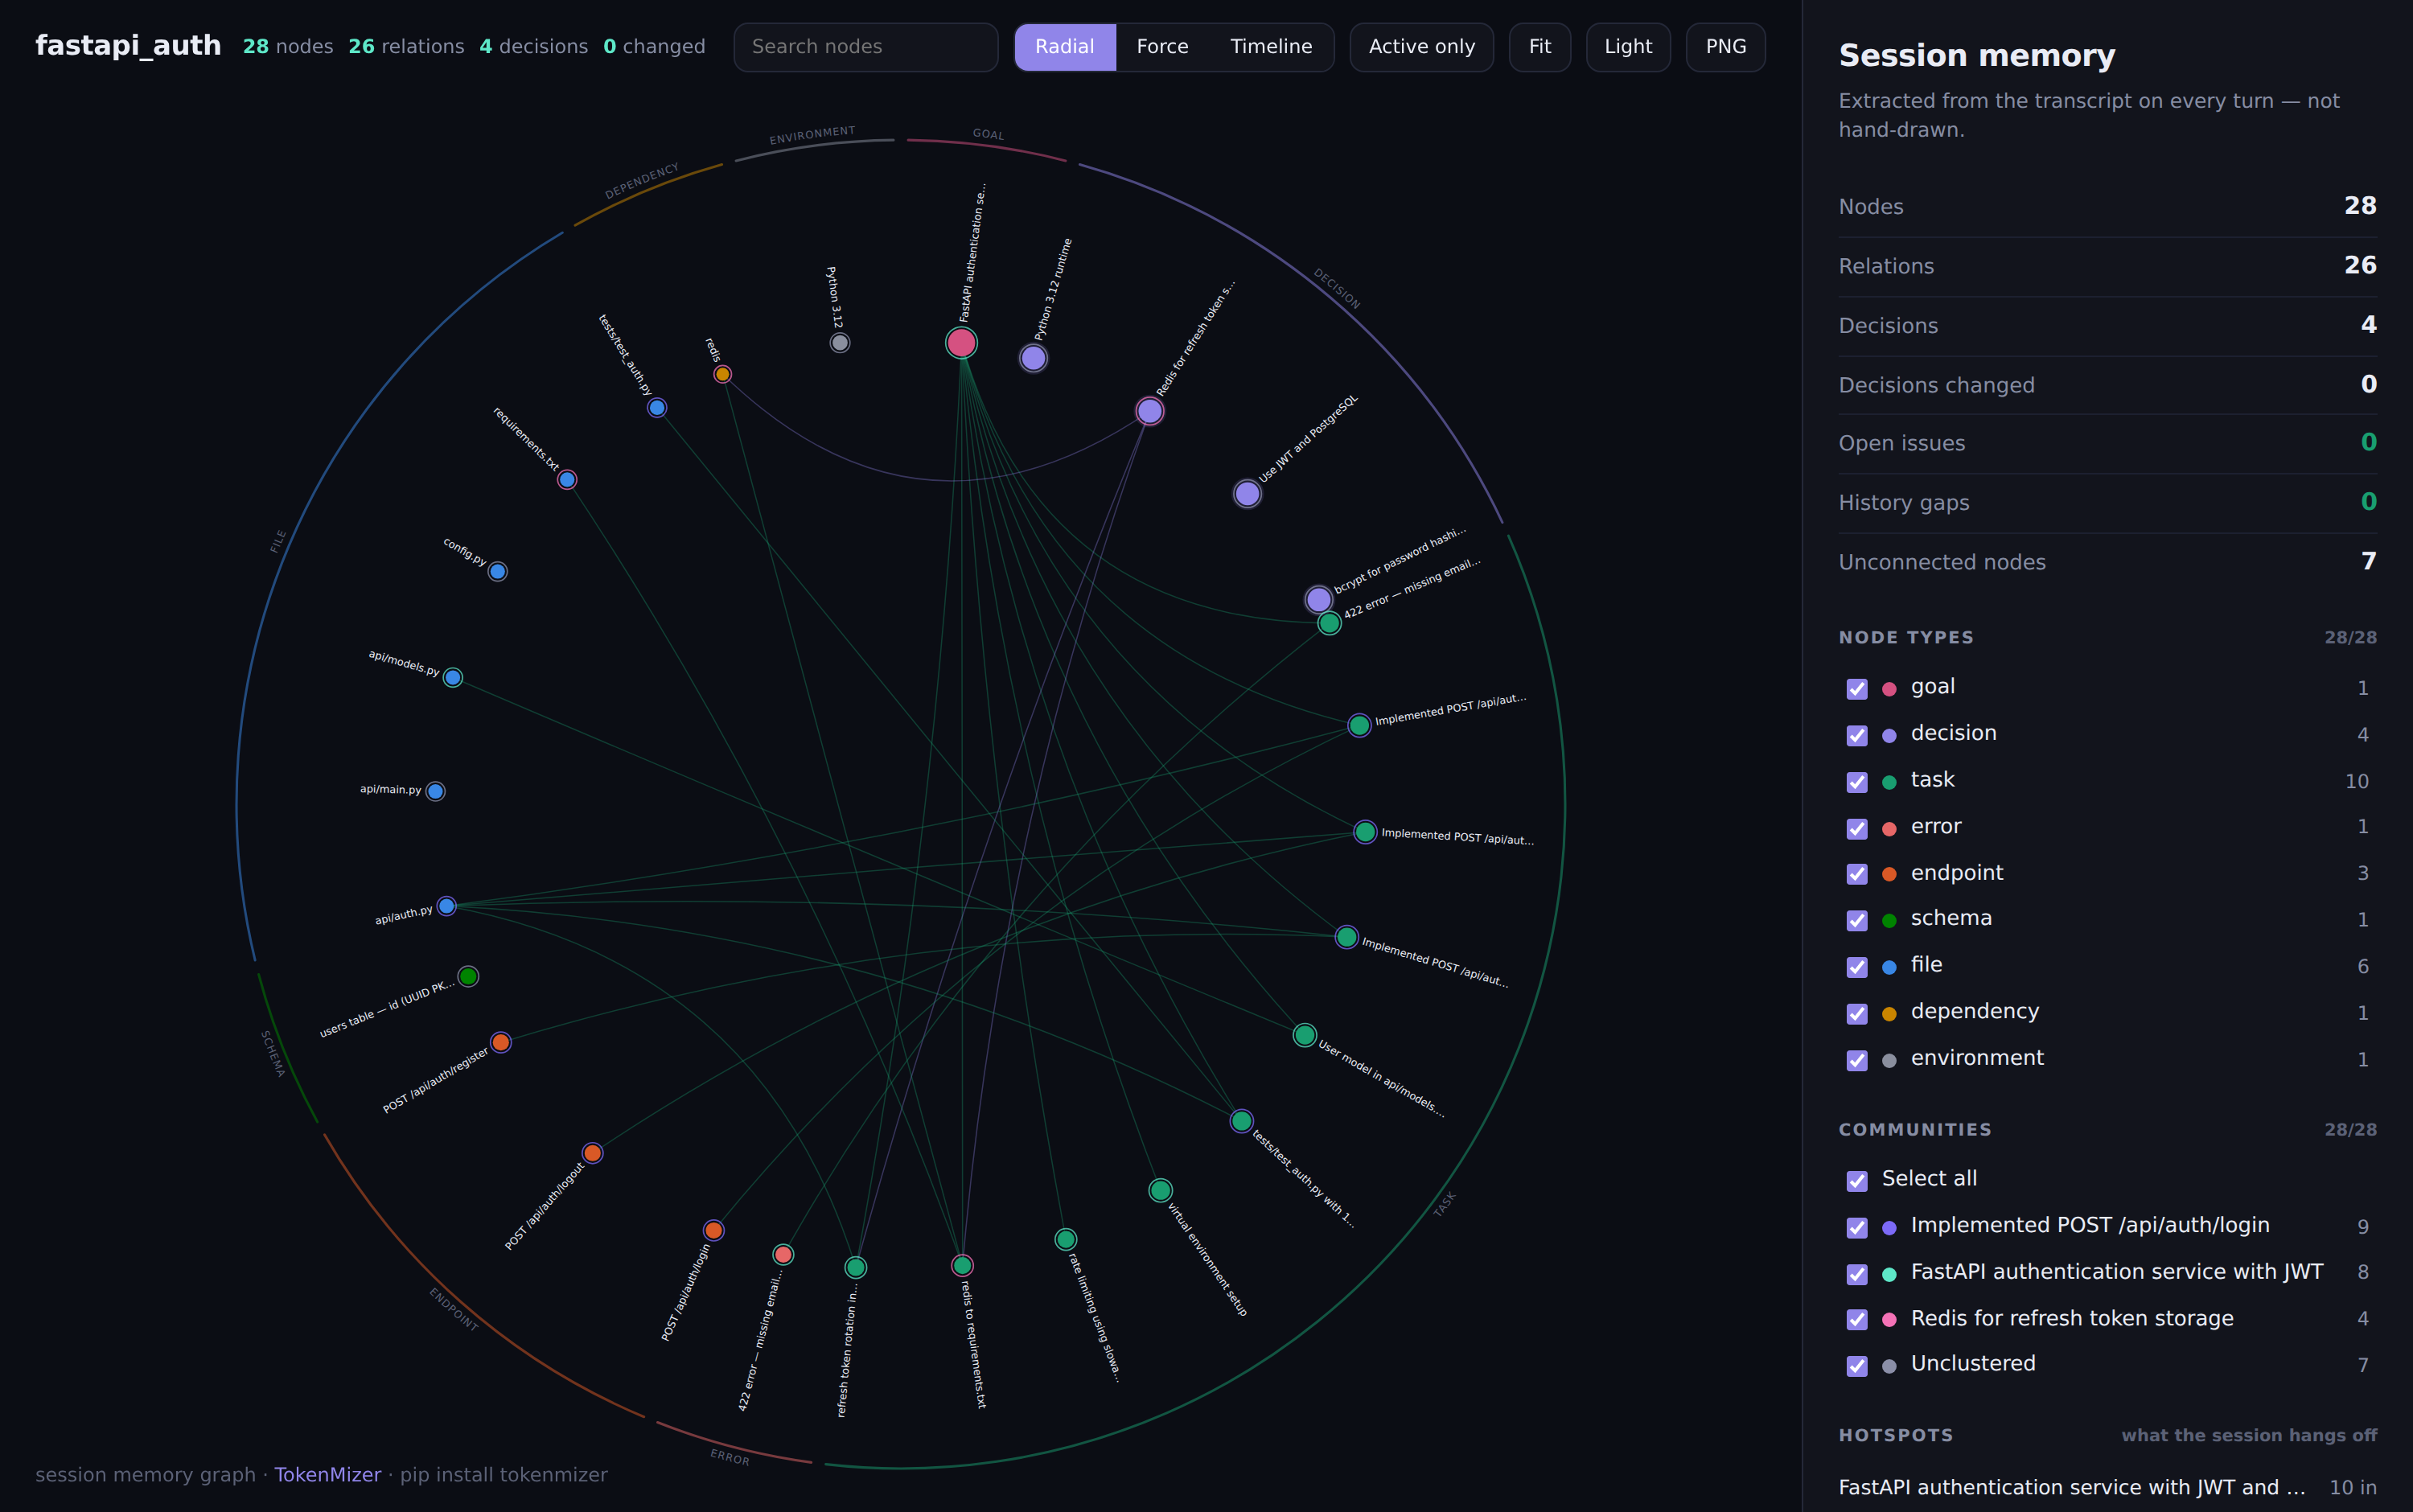Click the tests/test_auth.py file node
The height and width of the screenshot is (1512, 2413).
657,407
